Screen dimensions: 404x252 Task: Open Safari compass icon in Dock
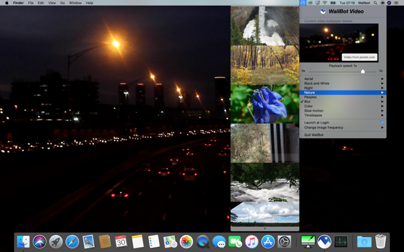pos(72,242)
